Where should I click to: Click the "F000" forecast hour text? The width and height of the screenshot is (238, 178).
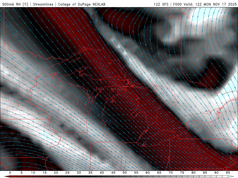(177, 4)
